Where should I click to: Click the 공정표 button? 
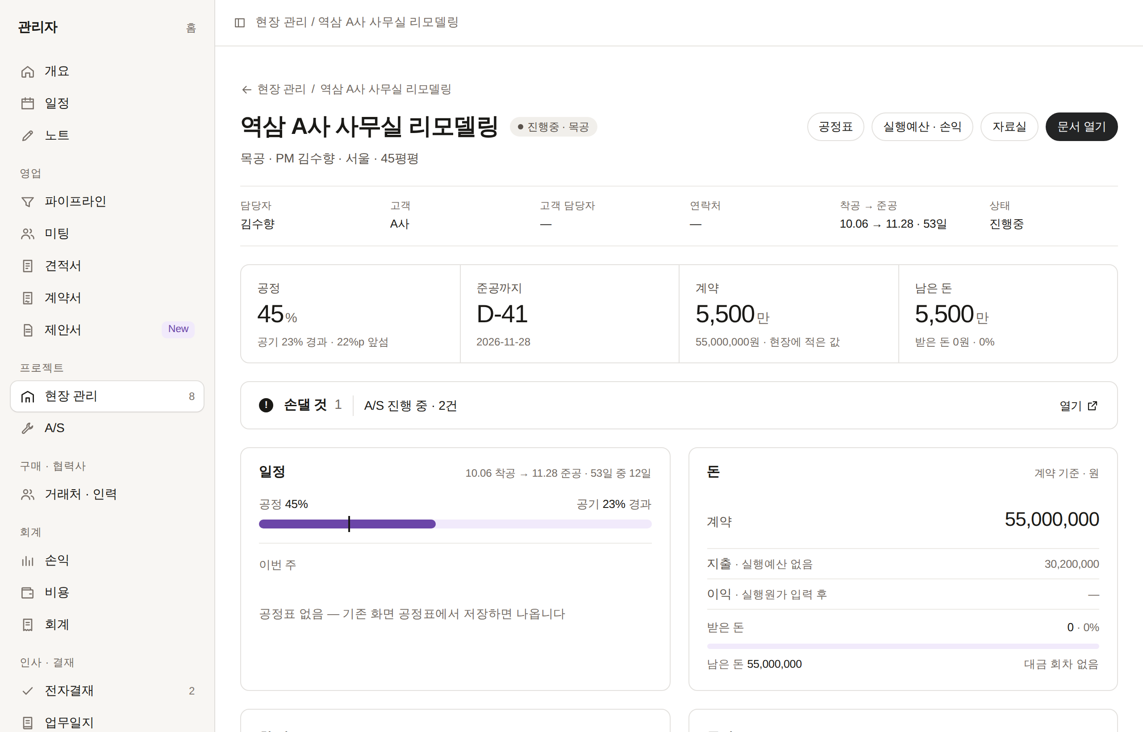[835, 127]
